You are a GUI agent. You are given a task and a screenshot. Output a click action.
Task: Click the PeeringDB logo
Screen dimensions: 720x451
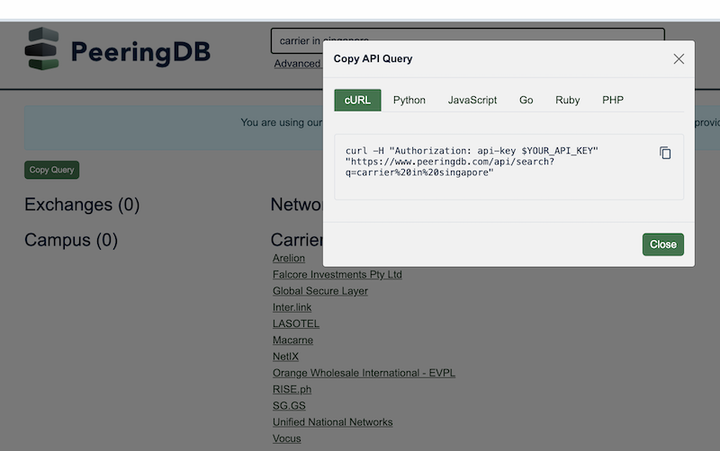(118, 49)
